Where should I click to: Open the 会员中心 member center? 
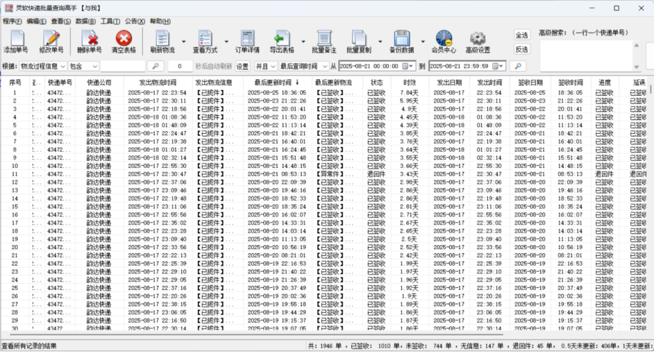tap(444, 42)
